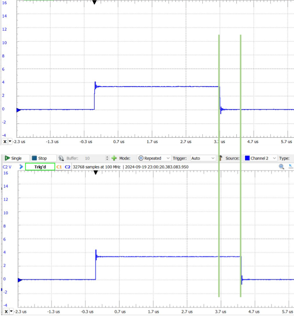
Task: Click the magnifier zoom icon at top right
Action: [282, 167]
